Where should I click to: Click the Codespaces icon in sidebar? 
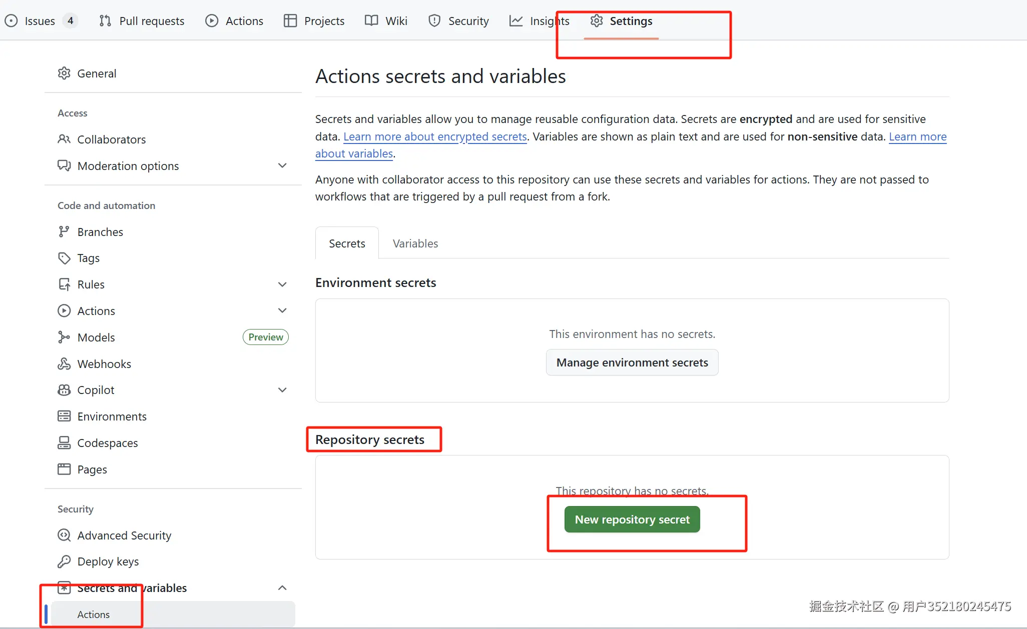(64, 443)
